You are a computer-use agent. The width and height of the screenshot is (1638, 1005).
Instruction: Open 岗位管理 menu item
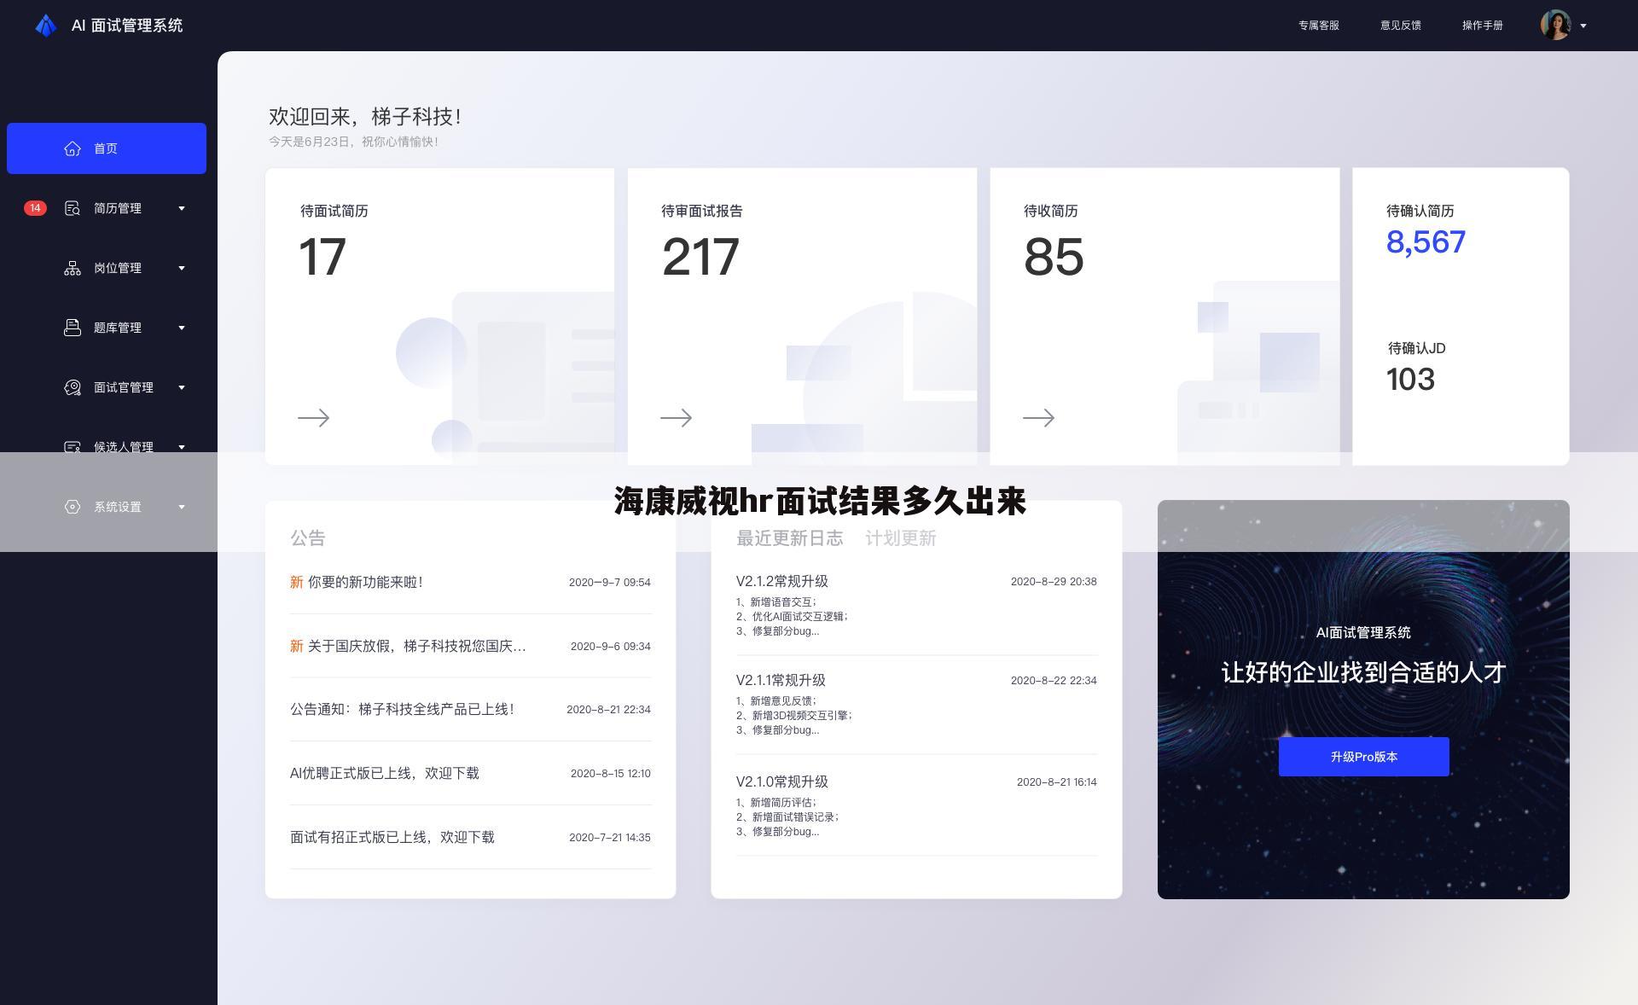[118, 268]
